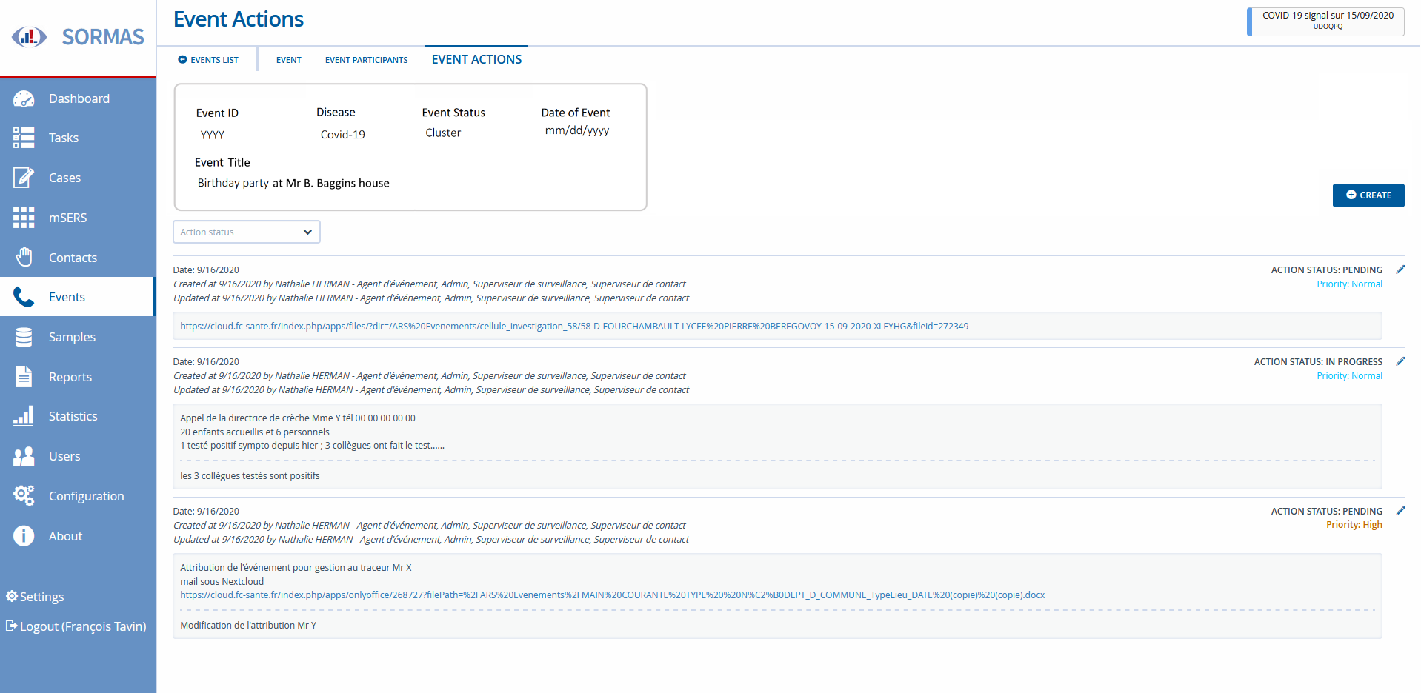Screen dimensions: 1421x693
Task: Open the onlyoffice docx cloud link
Action: coord(612,595)
